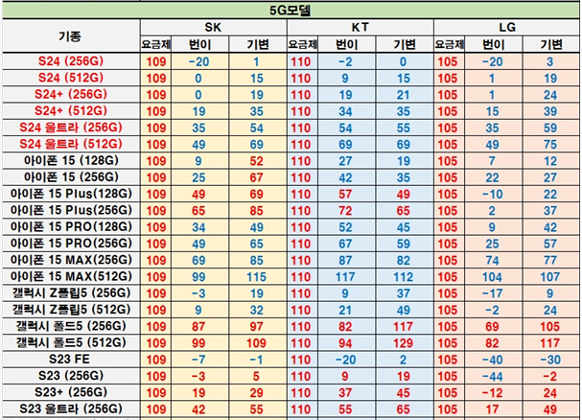Image resolution: width=582 pixels, height=420 pixels.
Task: Select the '아이폰 15 (256G)' model cell
Action: pos(71,177)
